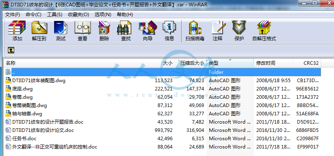Open the View (查看) toolbar icon
Image resolution: width=334 pixels, height=156 pixels.
coord(83,28)
